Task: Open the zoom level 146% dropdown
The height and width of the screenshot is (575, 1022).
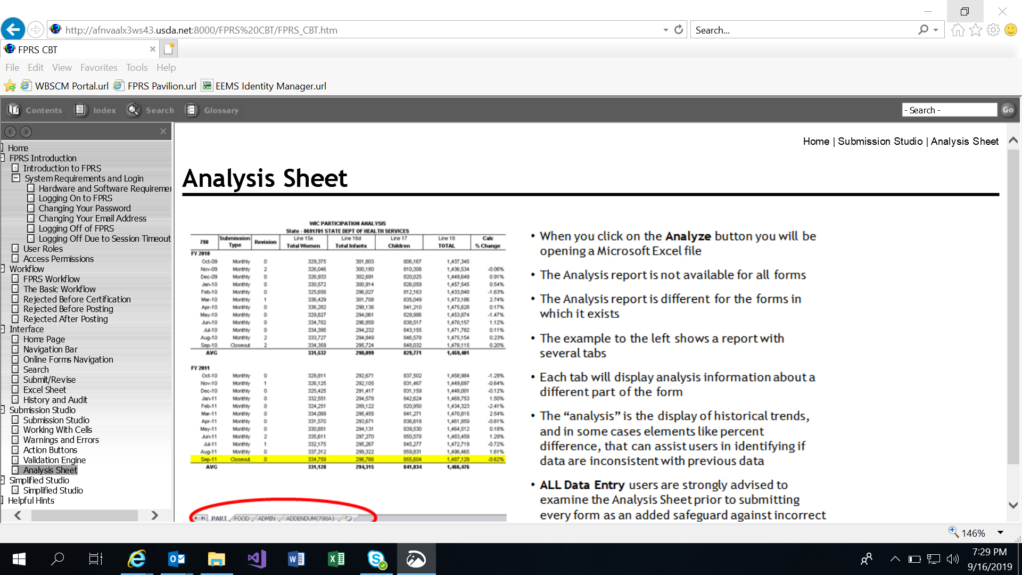Action: pos(1000,533)
